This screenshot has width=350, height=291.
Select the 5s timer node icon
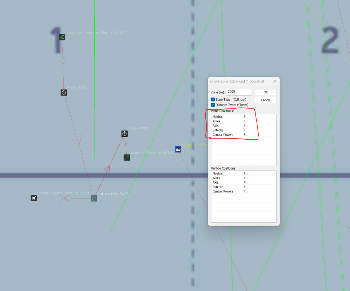click(x=125, y=134)
